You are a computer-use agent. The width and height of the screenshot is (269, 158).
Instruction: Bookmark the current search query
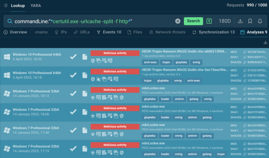pos(250,21)
